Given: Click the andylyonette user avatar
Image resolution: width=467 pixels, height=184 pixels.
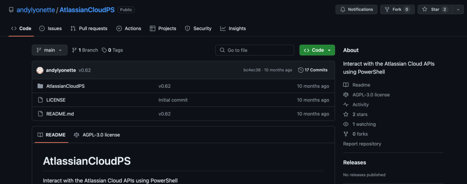Looking at the screenshot, I should click(x=40, y=70).
